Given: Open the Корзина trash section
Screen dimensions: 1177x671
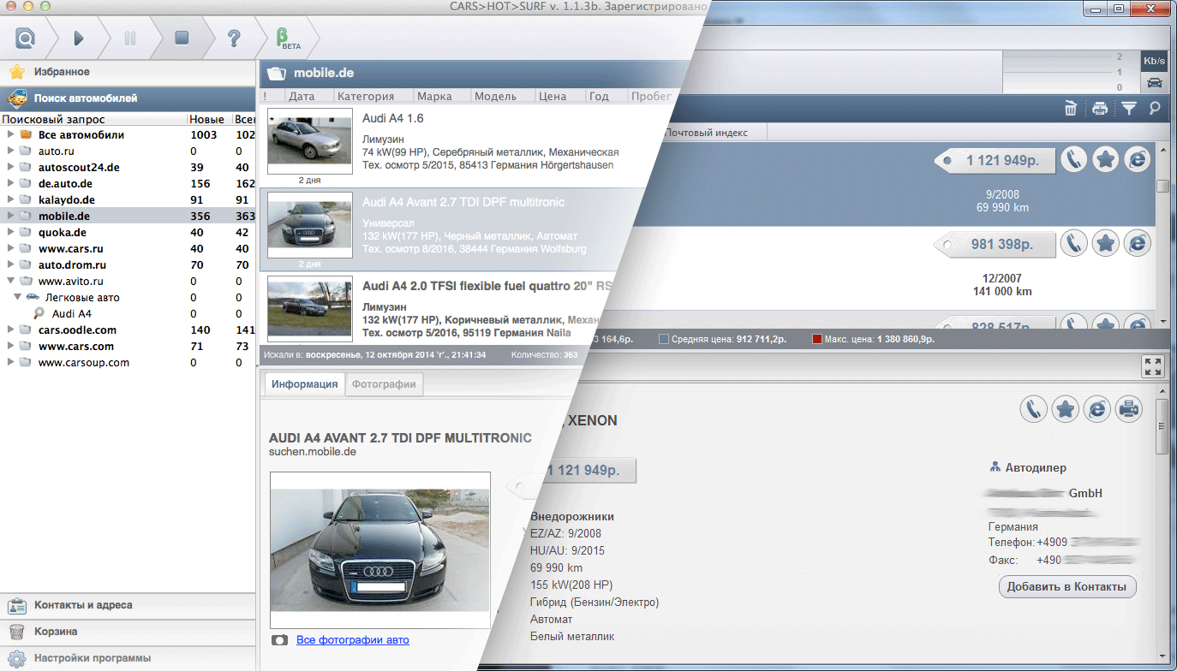Looking at the screenshot, I should coord(128,632).
